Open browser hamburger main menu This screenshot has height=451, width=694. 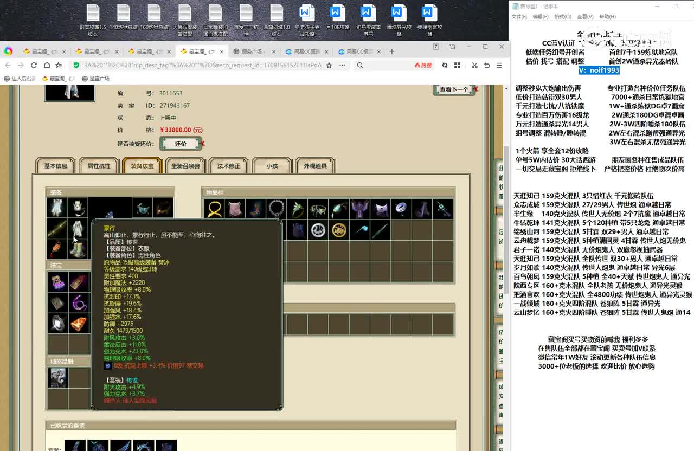coord(499,65)
